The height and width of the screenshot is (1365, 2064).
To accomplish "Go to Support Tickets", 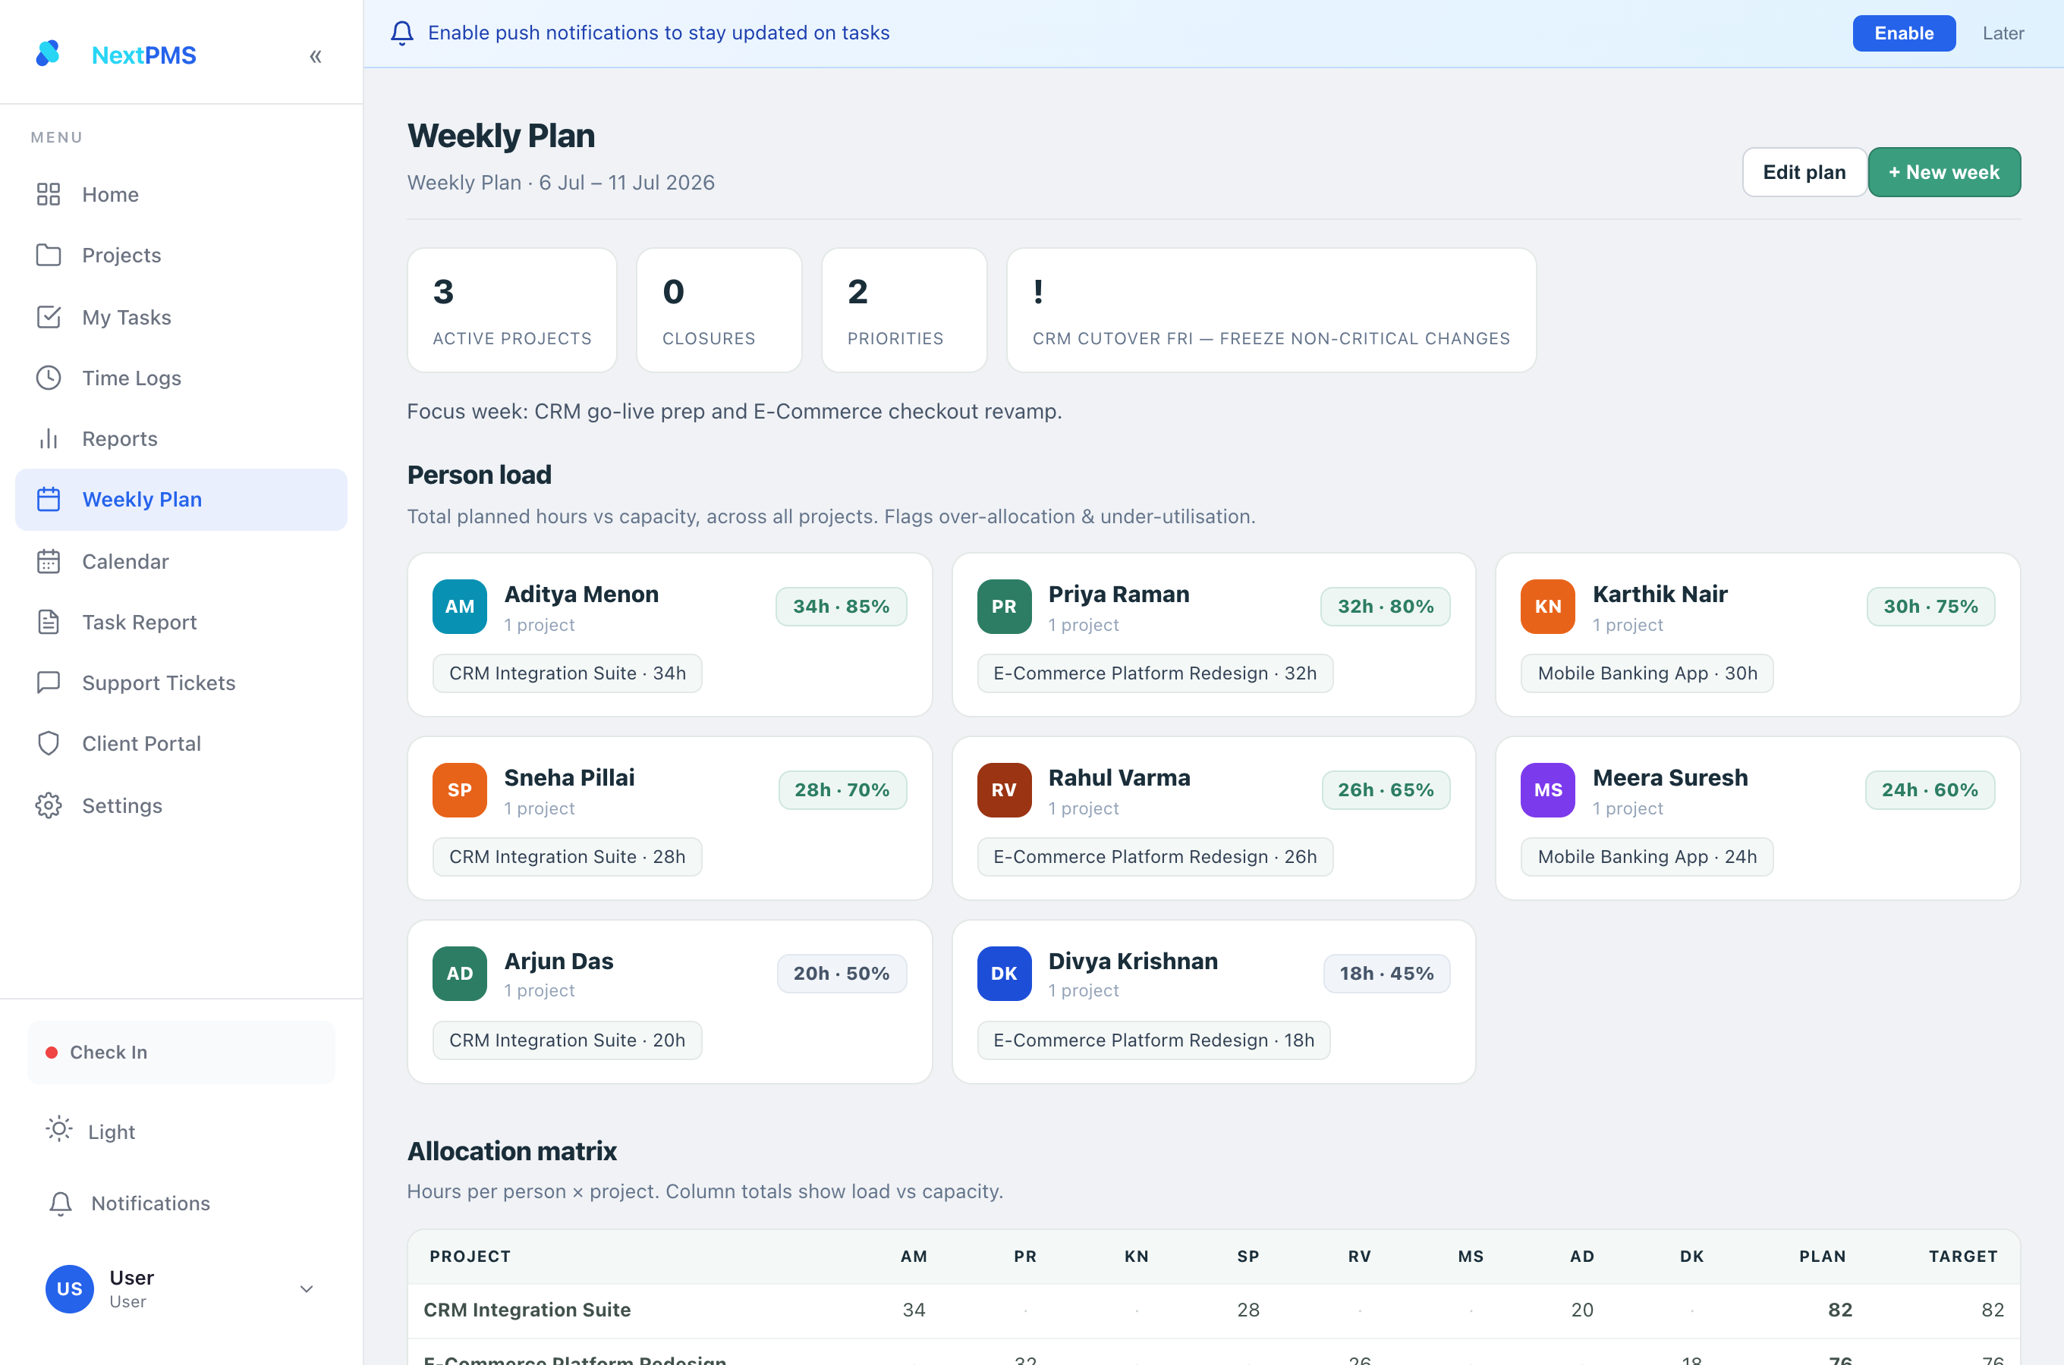I will (x=181, y=682).
